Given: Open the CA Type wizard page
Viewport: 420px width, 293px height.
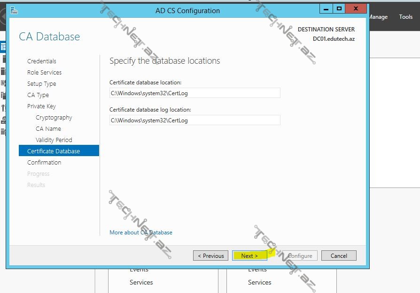Looking at the screenshot, I should 38,95.
